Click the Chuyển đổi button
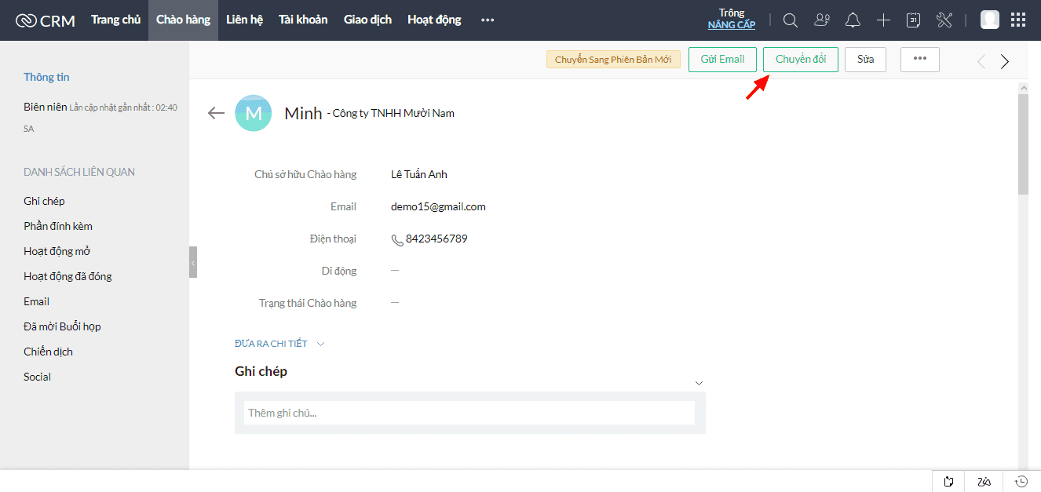This screenshot has width=1041, height=492. point(800,60)
